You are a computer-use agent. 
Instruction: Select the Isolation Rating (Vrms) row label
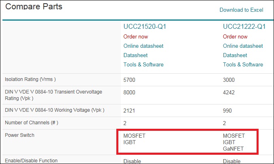point(30,79)
